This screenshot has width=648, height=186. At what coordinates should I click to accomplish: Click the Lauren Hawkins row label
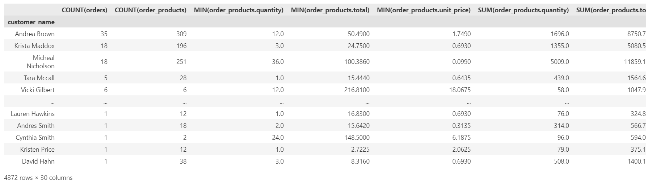[x=33, y=114]
